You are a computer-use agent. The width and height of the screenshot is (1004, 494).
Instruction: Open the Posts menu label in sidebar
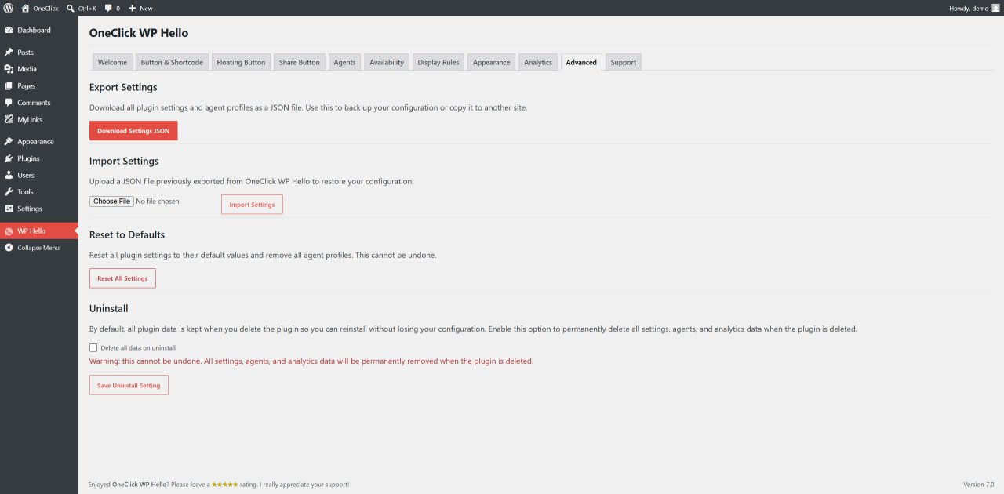[25, 53]
